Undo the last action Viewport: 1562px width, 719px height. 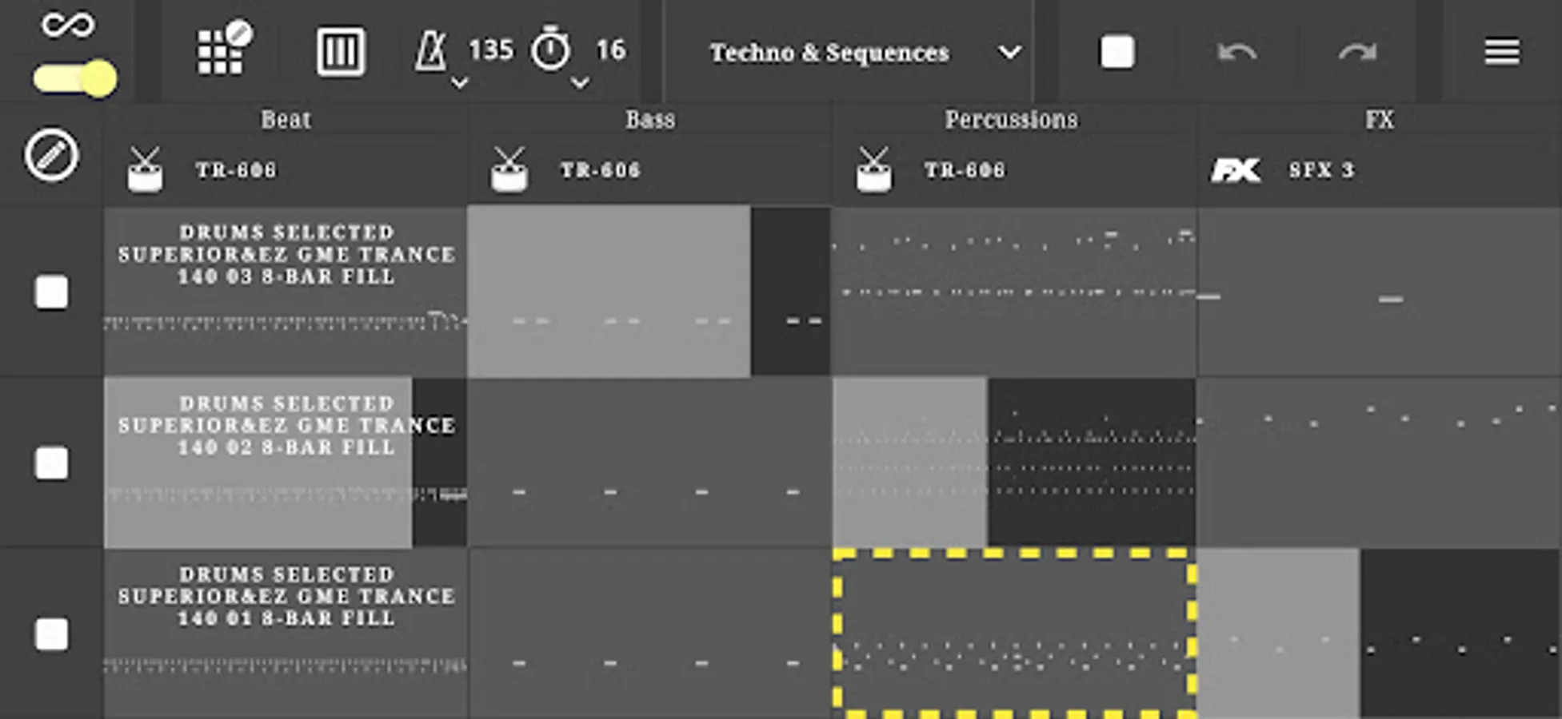[x=1236, y=53]
